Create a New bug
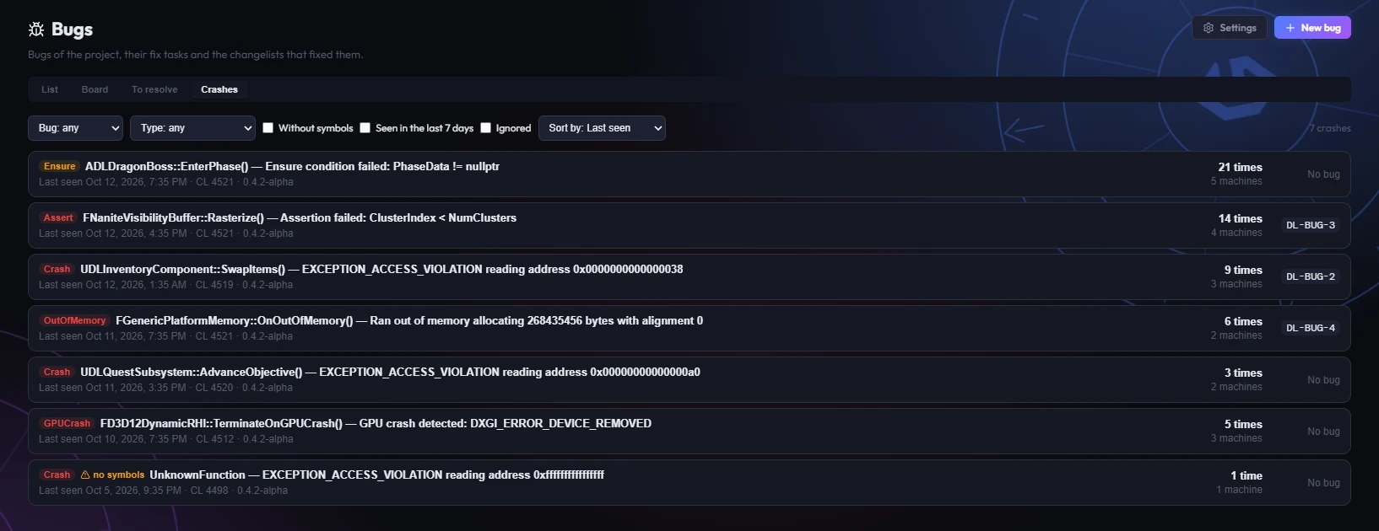 [x=1312, y=28]
